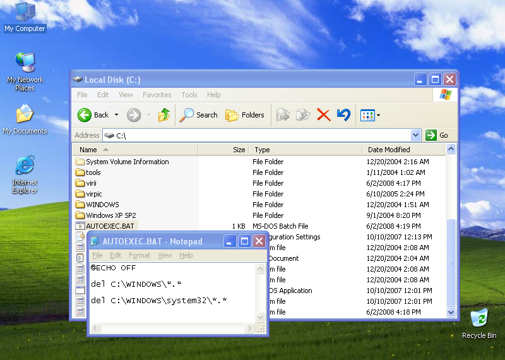Open the Edit menu in Local Disk window
This screenshot has width=505, height=360.
pos(103,95)
